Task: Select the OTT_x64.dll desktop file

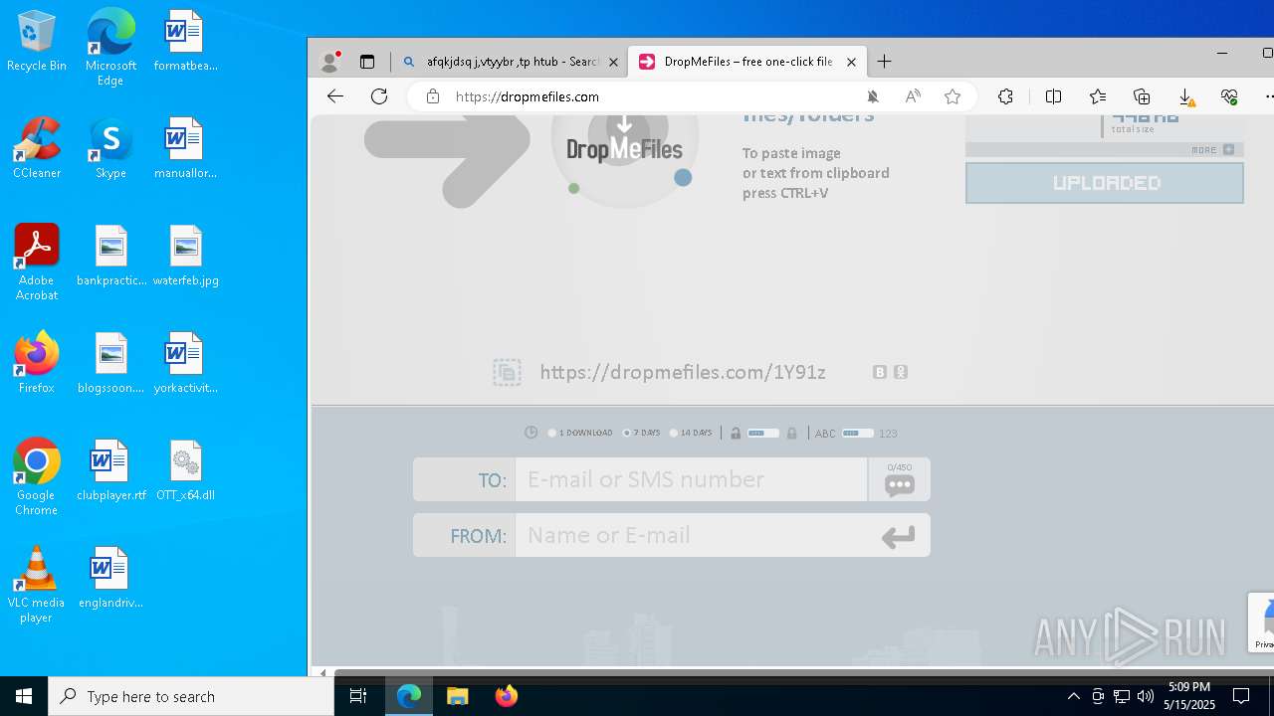Action: point(185,471)
